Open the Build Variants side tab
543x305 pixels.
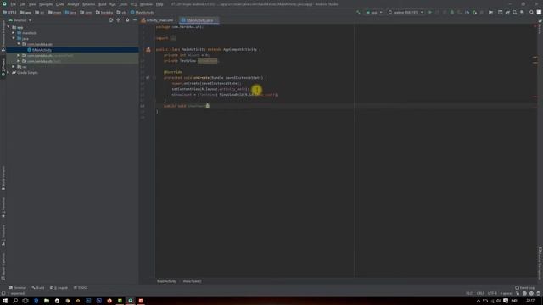3,178
